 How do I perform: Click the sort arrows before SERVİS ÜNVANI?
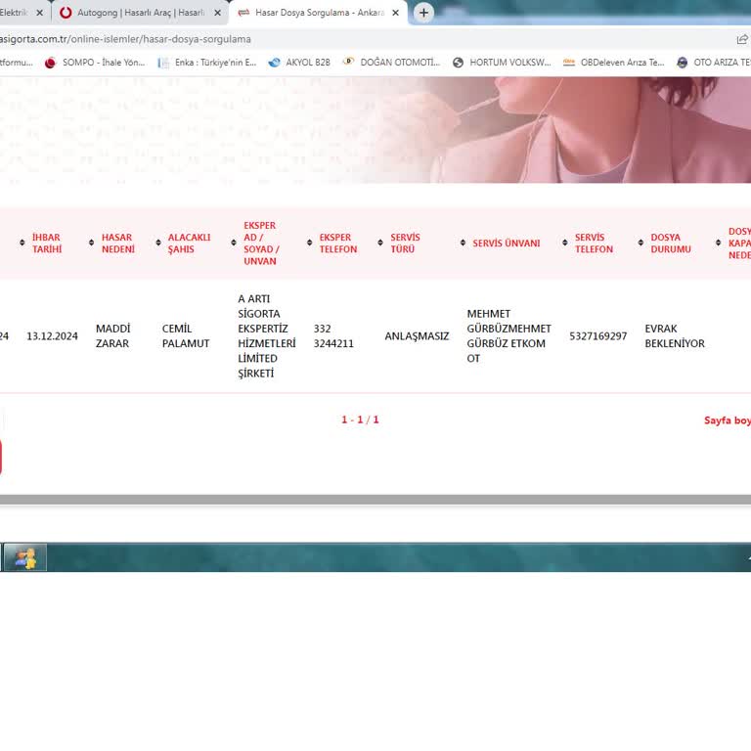463,243
